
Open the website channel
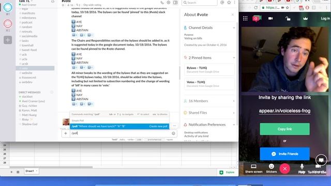pos(27,73)
